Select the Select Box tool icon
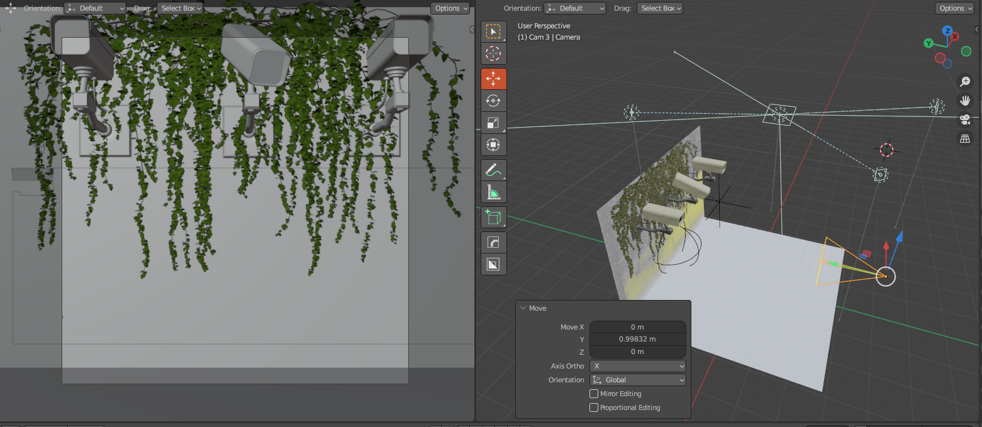The height and width of the screenshot is (427, 982). (x=493, y=31)
